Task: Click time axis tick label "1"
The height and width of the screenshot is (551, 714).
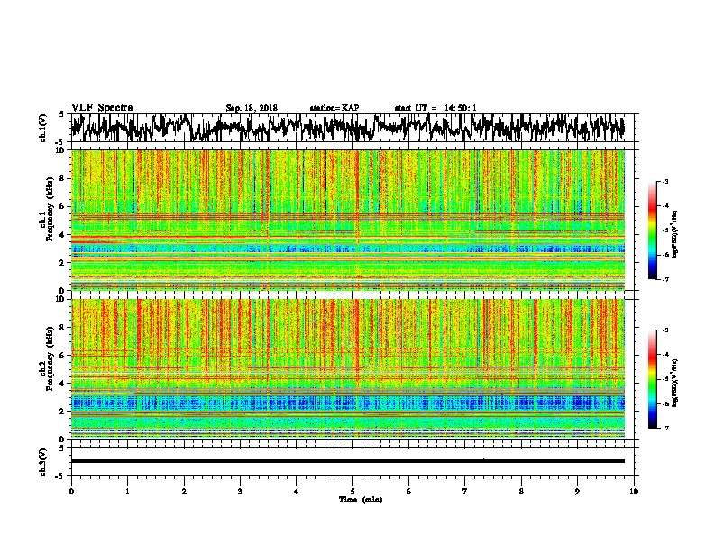Action: tap(127, 492)
